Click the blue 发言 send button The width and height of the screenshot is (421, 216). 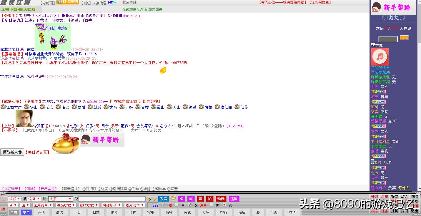[x=163, y=199]
